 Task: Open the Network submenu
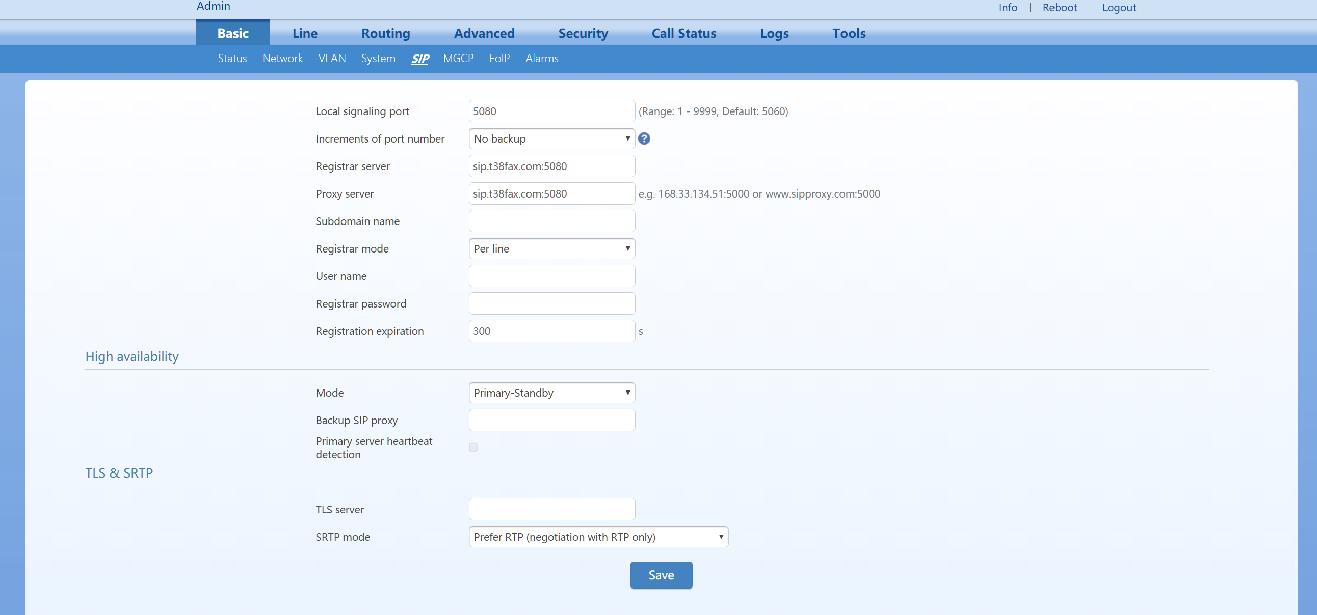point(282,58)
